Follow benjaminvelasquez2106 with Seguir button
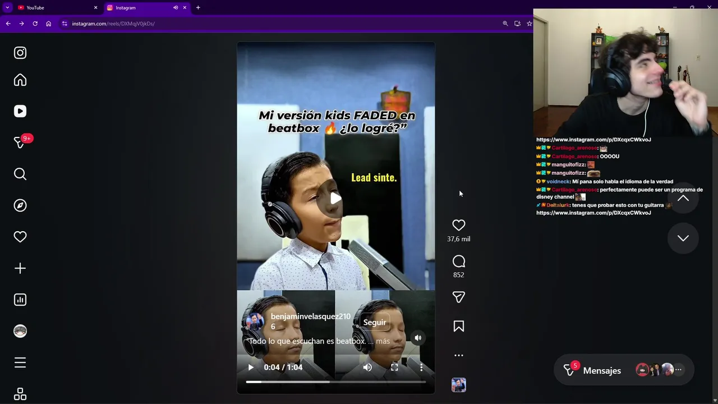Screen dimensions: 718x404 (x=374, y=322)
